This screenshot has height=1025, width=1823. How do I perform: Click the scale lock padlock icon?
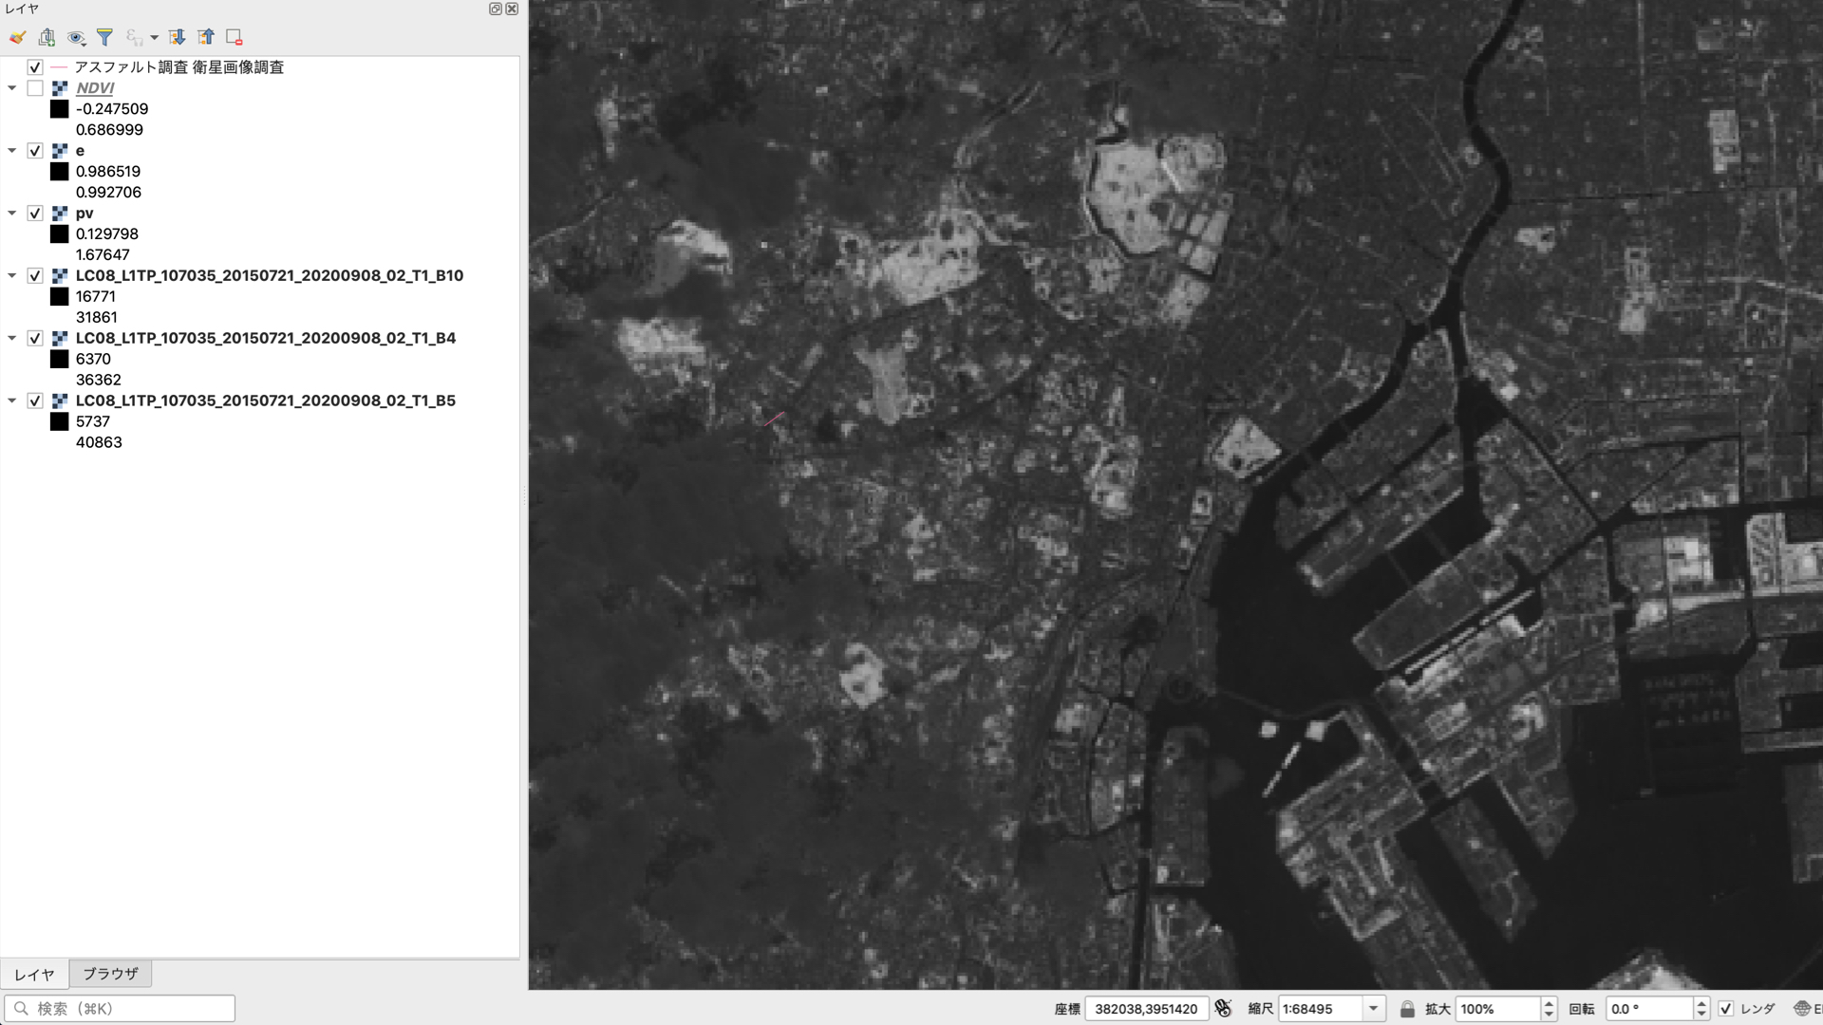(1407, 1009)
